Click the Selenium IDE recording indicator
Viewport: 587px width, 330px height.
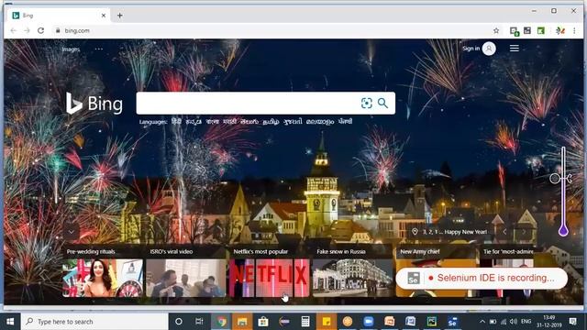pyautogui.click(x=482, y=279)
